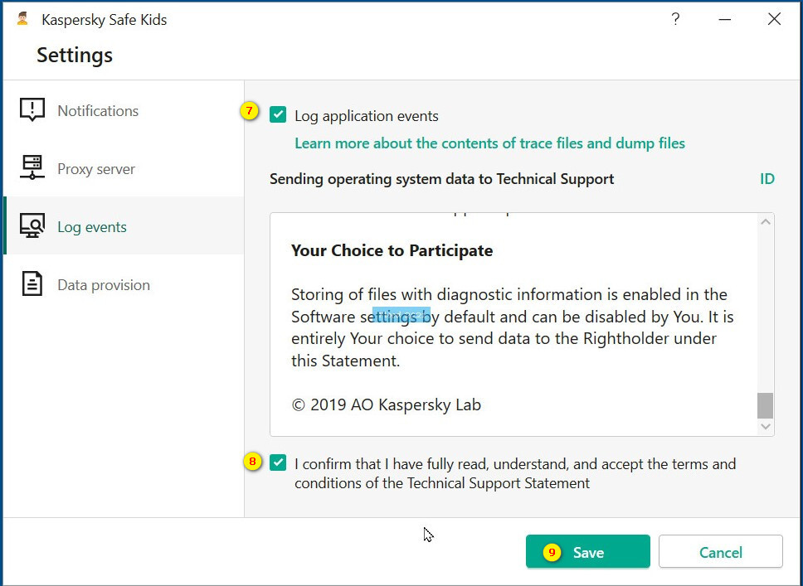
Task: Click the Kaspersky Safe Kids app icon
Action: coord(22,19)
